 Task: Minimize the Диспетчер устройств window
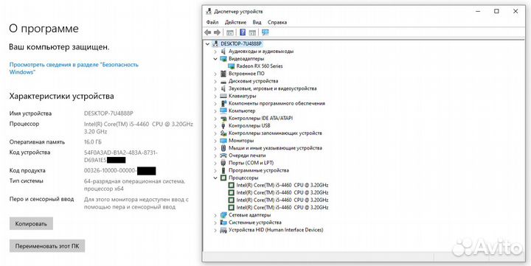477,11
